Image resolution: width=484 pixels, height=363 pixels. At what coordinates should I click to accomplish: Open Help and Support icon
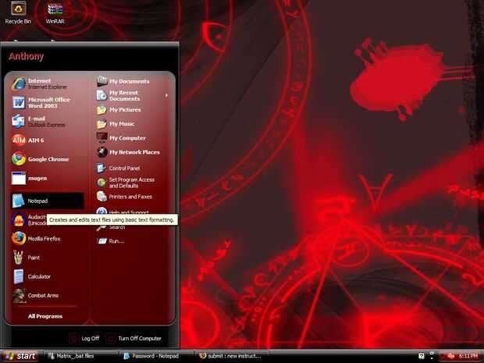coord(101,211)
